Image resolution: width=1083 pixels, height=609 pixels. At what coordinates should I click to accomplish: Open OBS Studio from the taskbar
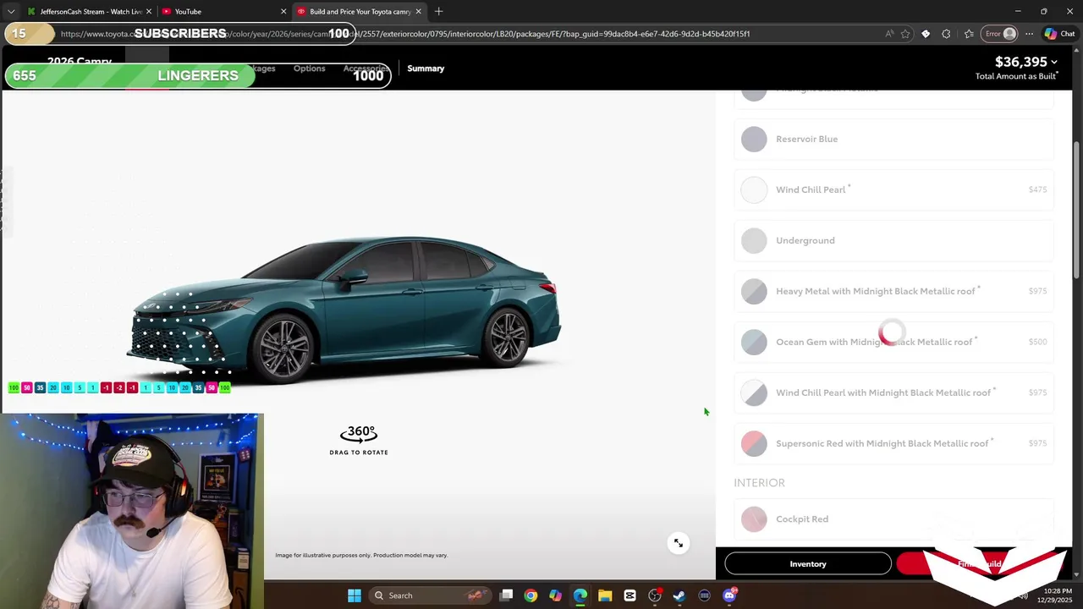[655, 595]
